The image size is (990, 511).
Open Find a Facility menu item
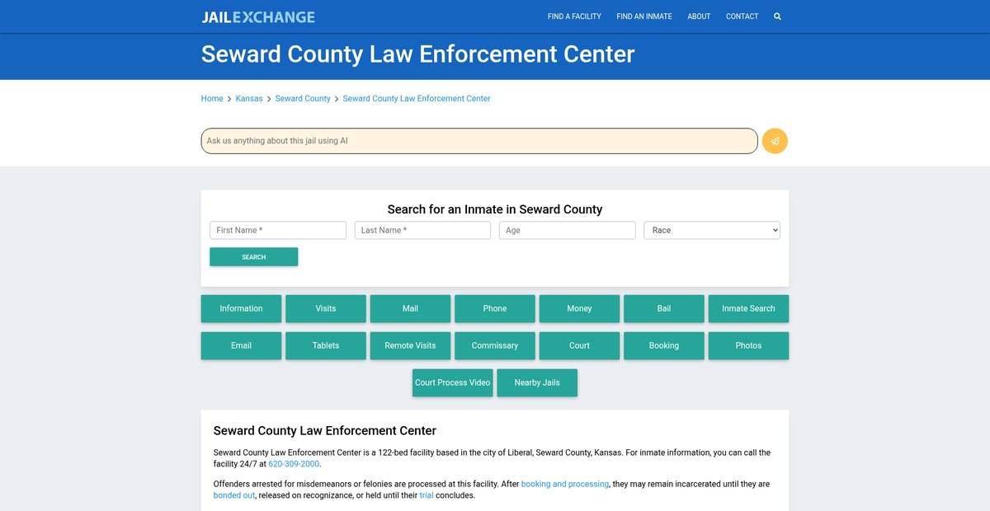(574, 16)
